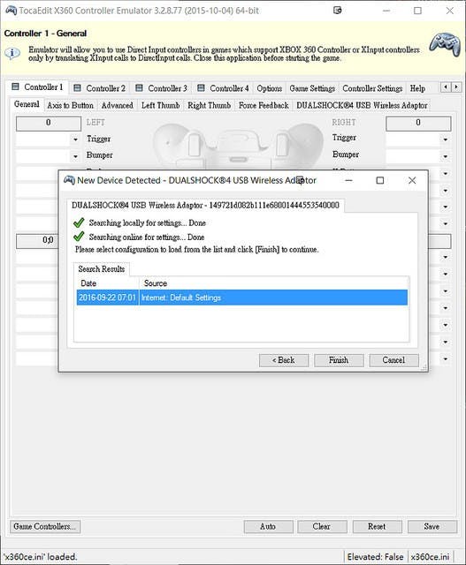Expand the Left Trigger dropdown

[x=75, y=139]
